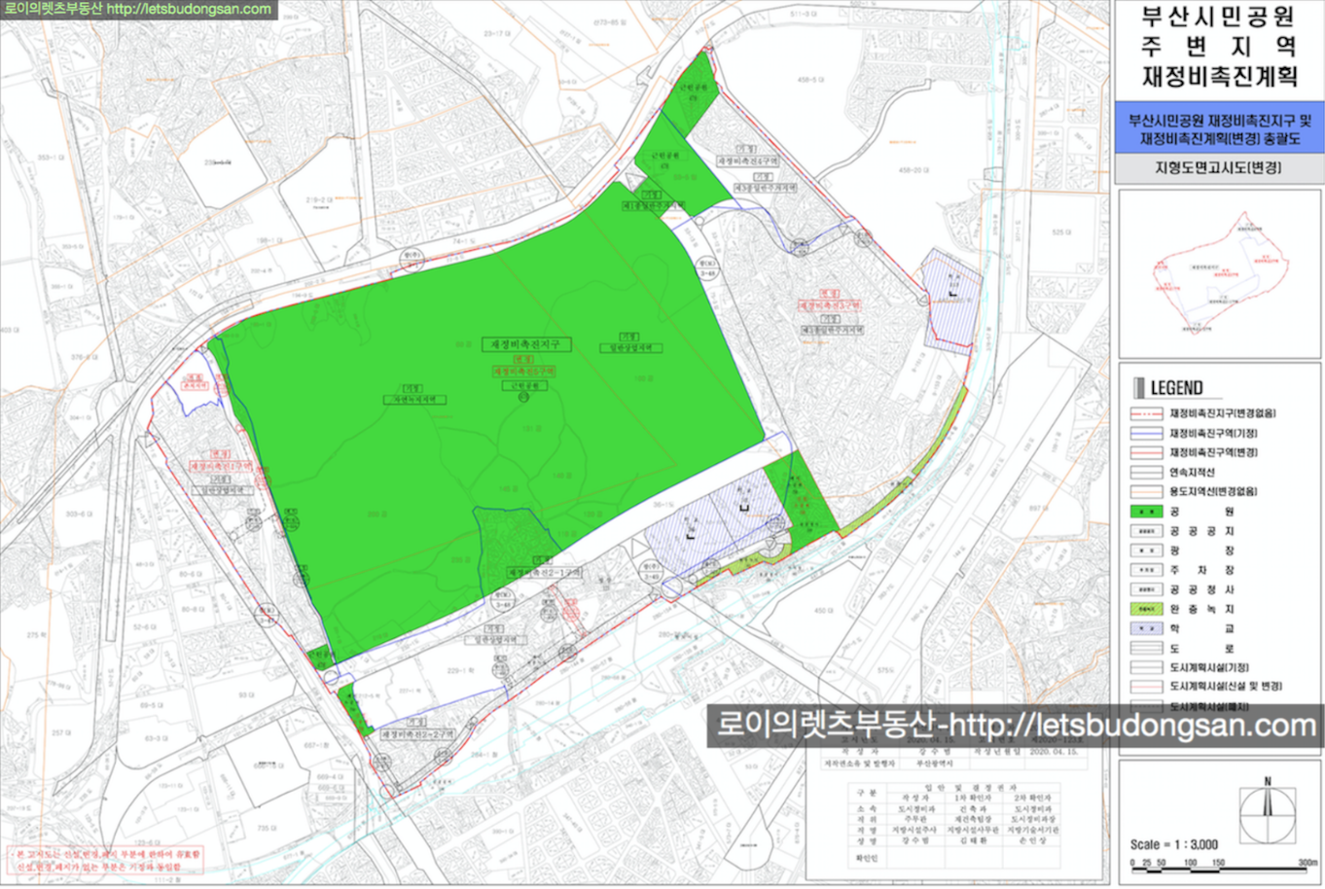The height and width of the screenshot is (889, 1325).
Task: Click the green 공원 park legend swatch
Action: pos(1147,512)
